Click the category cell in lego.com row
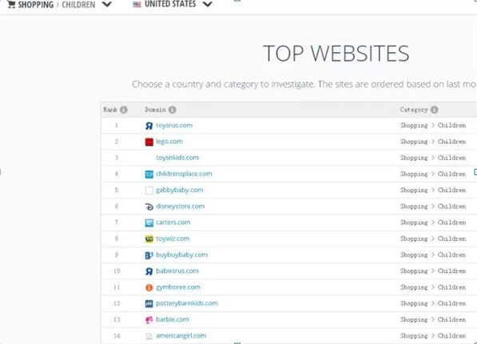The width and height of the screenshot is (477, 344). (x=433, y=142)
